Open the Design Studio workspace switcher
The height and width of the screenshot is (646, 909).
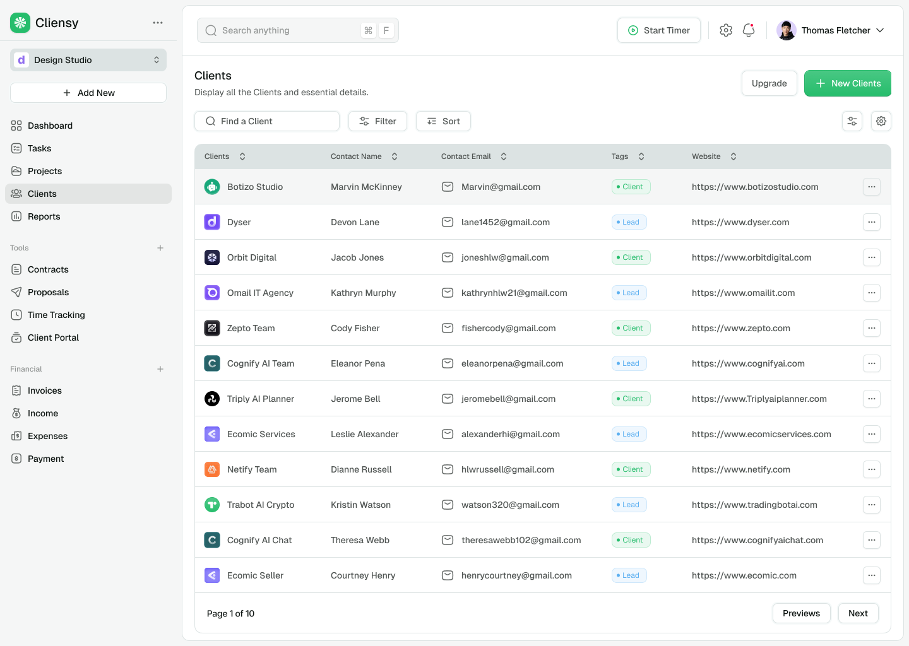[88, 60]
